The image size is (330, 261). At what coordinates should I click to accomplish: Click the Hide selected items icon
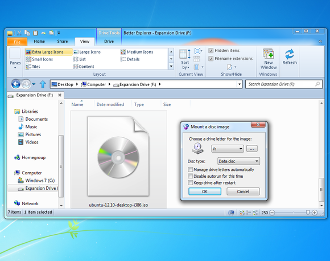[x=229, y=67]
